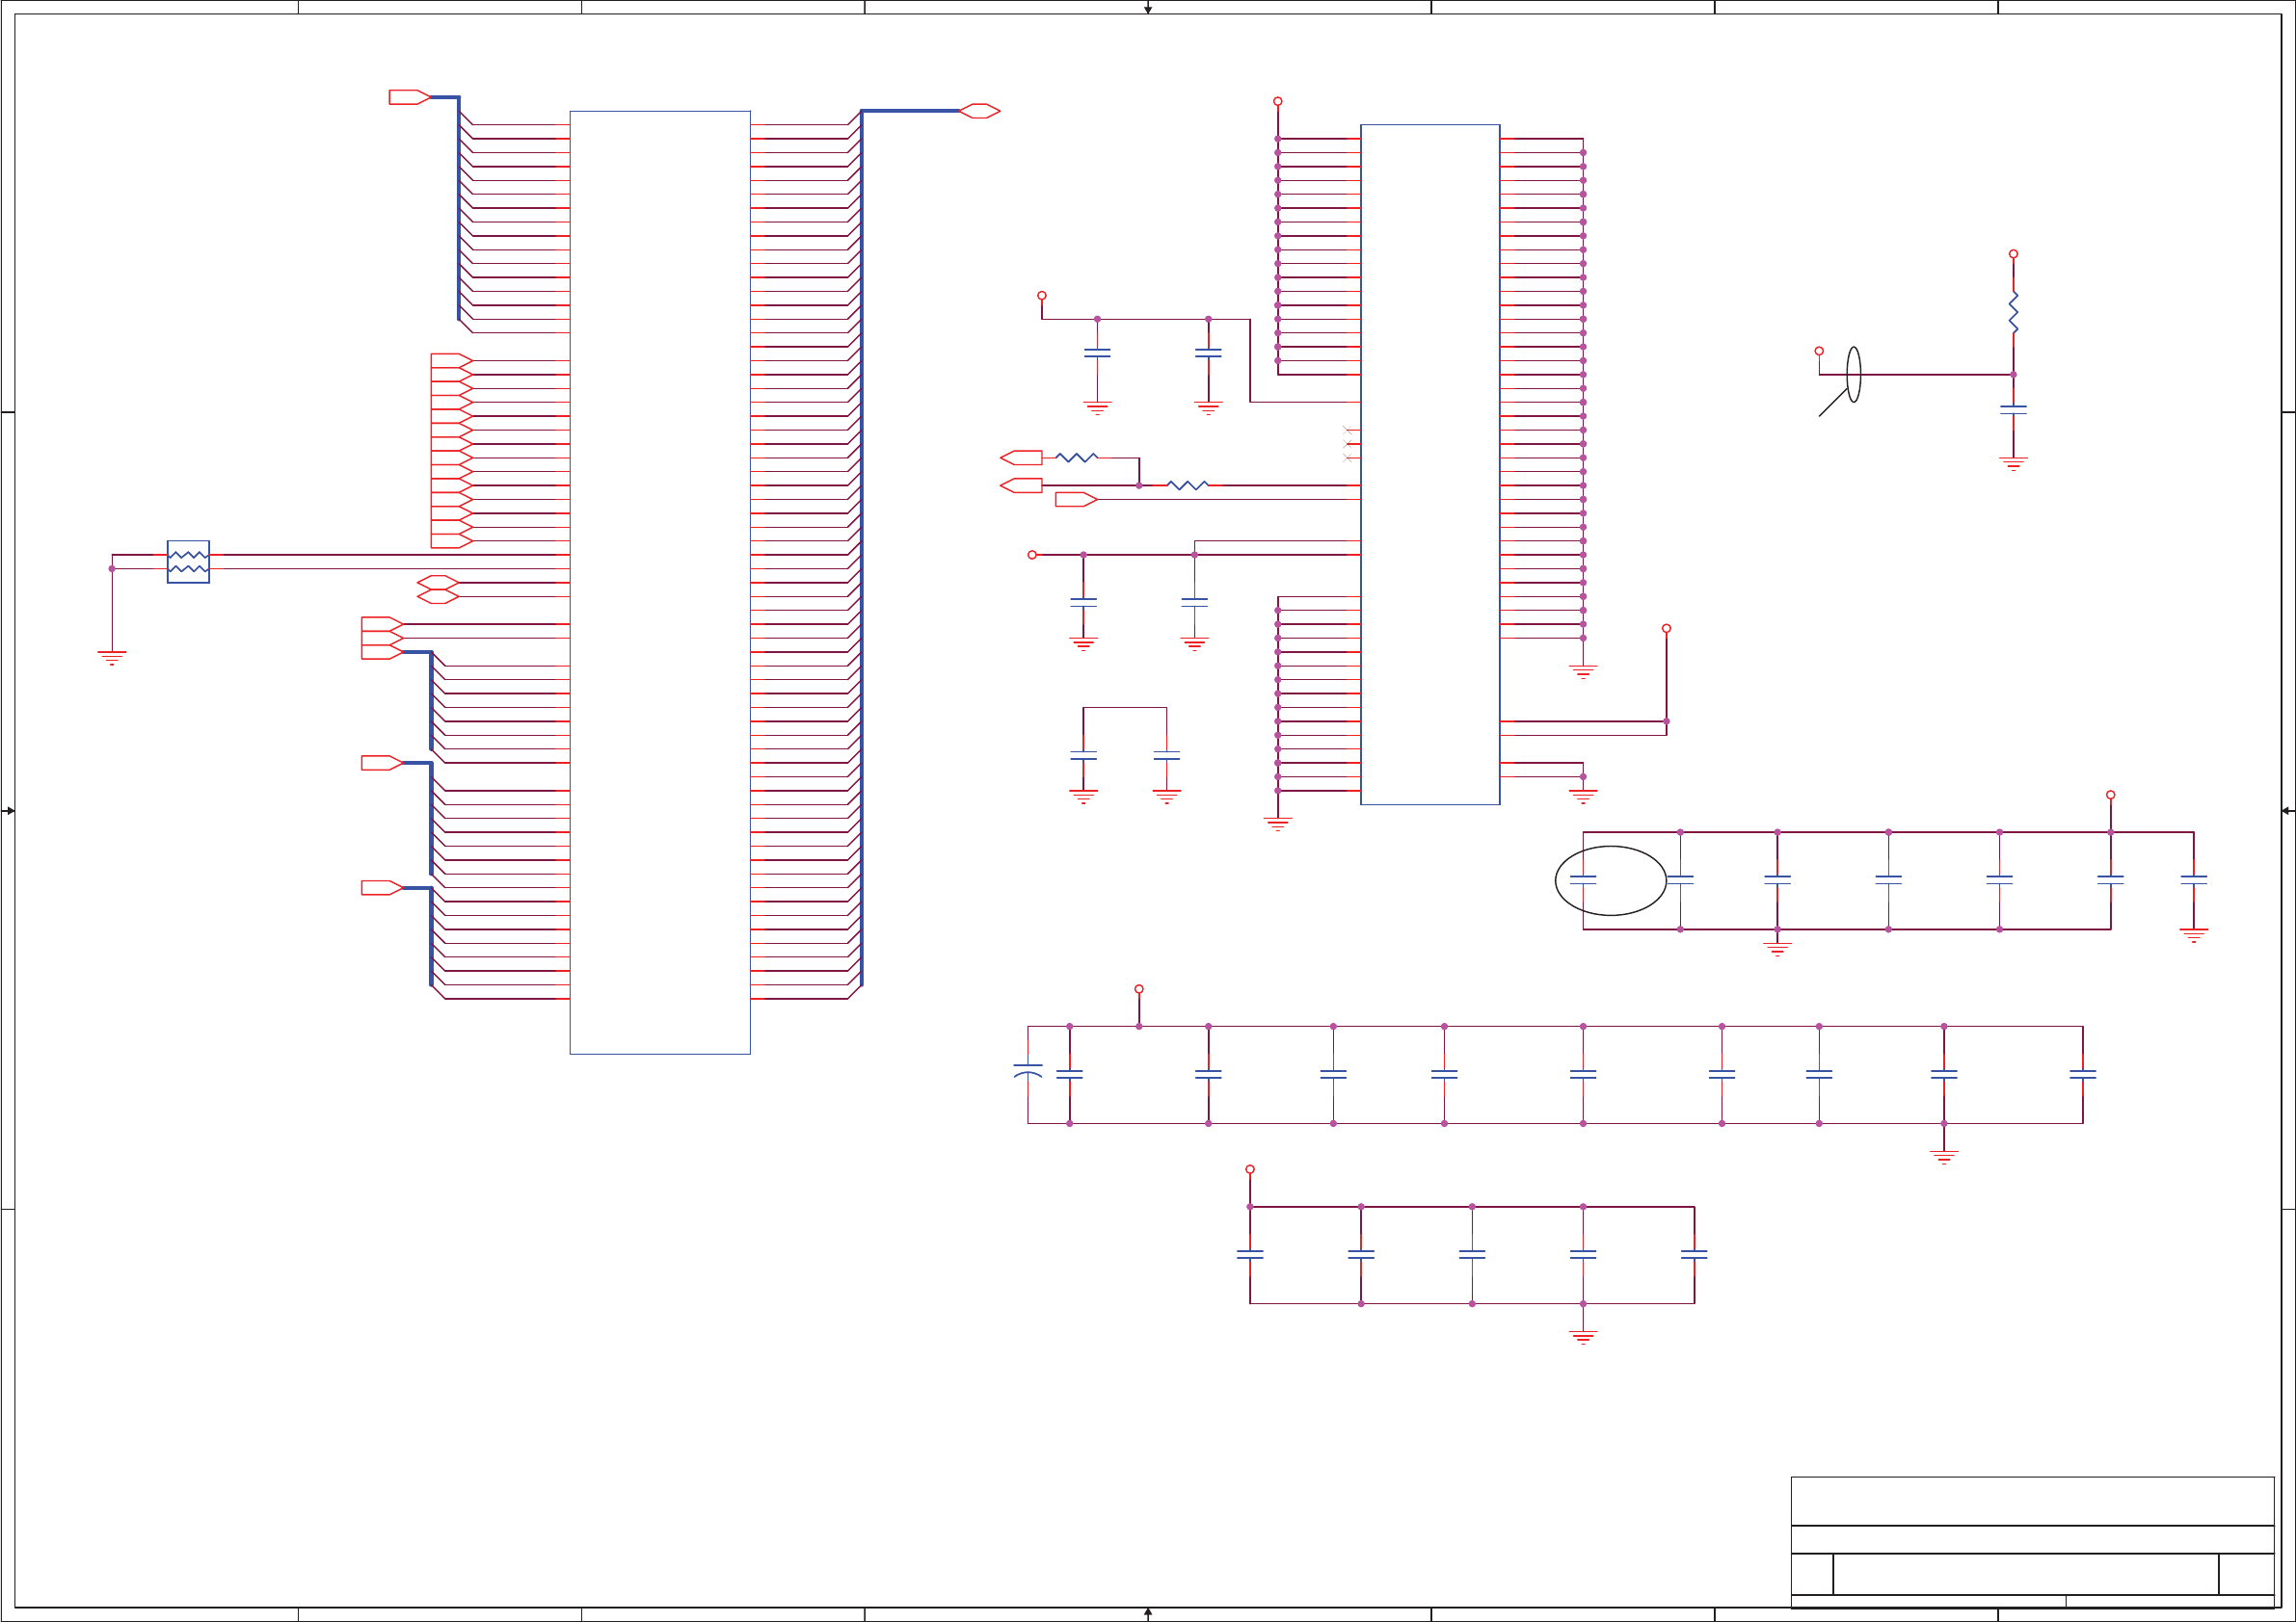Click upper hexagonal bidirectional port left of large IC
Screen dimensions: 2296x1622
pyautogui.click(x=438, y=583)
